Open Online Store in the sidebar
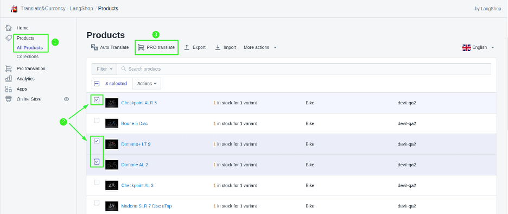This screenshot has height=214, width=508. point(29,99)
